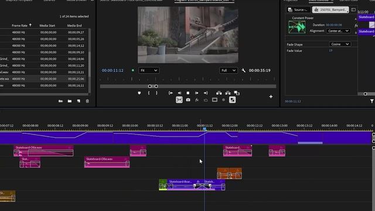Click the Media Start column header
The image size is (375, 211).
pyautogui.click(x=47, y=25)
